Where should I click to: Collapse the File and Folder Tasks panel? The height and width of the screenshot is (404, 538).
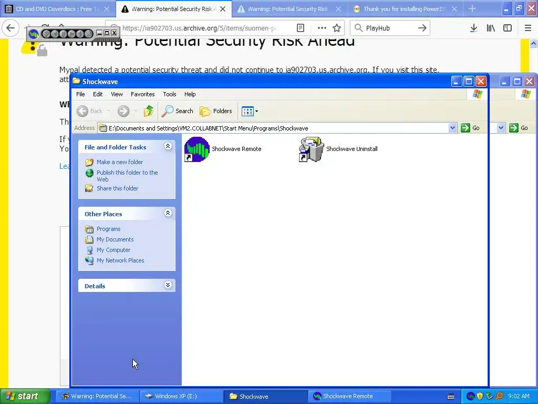point(168,146)
